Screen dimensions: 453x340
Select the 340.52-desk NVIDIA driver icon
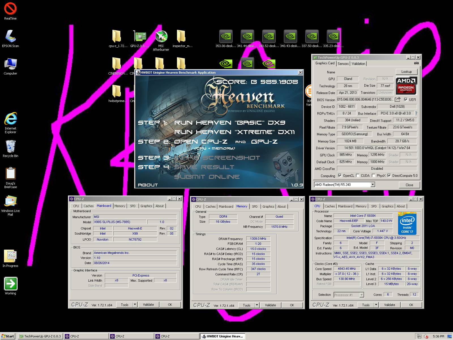269,39
